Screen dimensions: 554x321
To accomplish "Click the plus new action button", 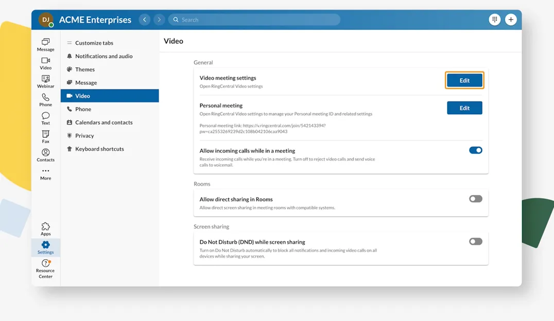I will (510, 20).
